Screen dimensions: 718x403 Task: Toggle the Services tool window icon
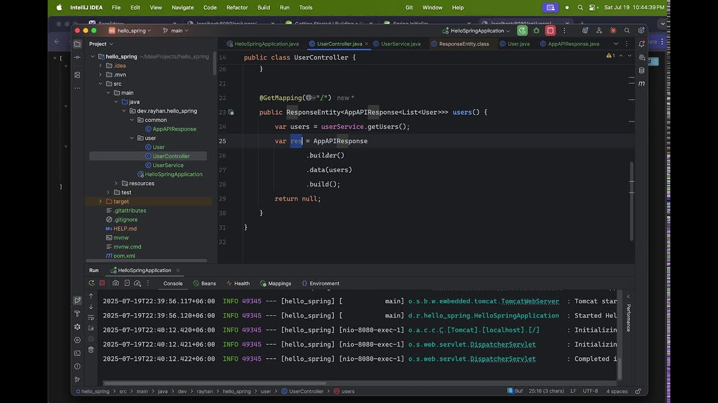coord(77,340)
